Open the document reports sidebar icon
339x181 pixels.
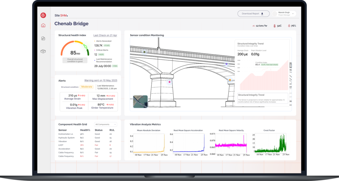43,39
